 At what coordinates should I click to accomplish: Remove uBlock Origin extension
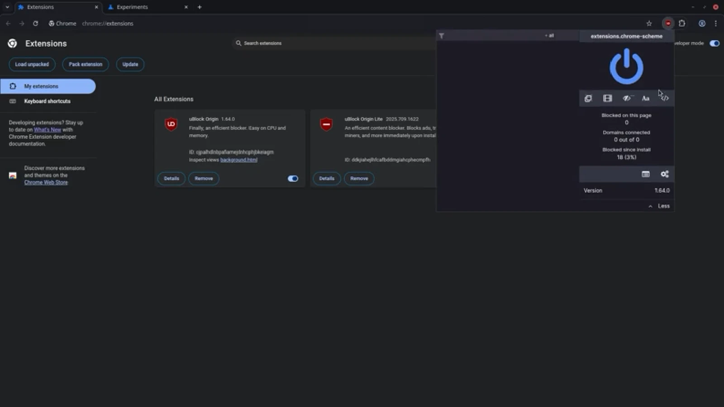pyautogui.click(x=204, y=179)
